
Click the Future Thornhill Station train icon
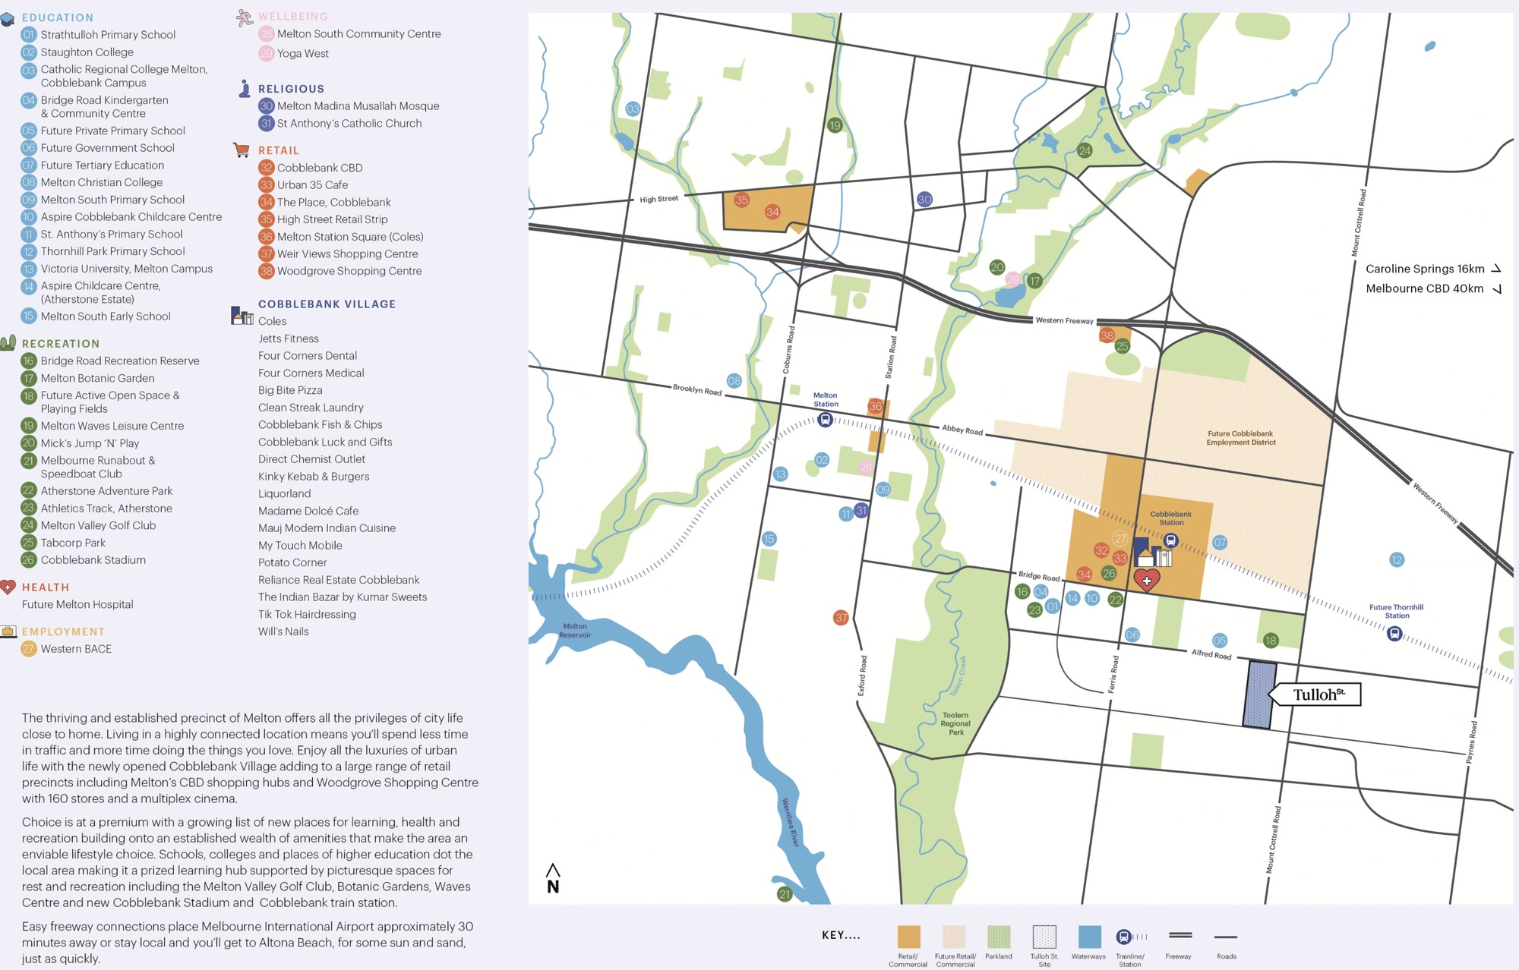click(1394, 633)
